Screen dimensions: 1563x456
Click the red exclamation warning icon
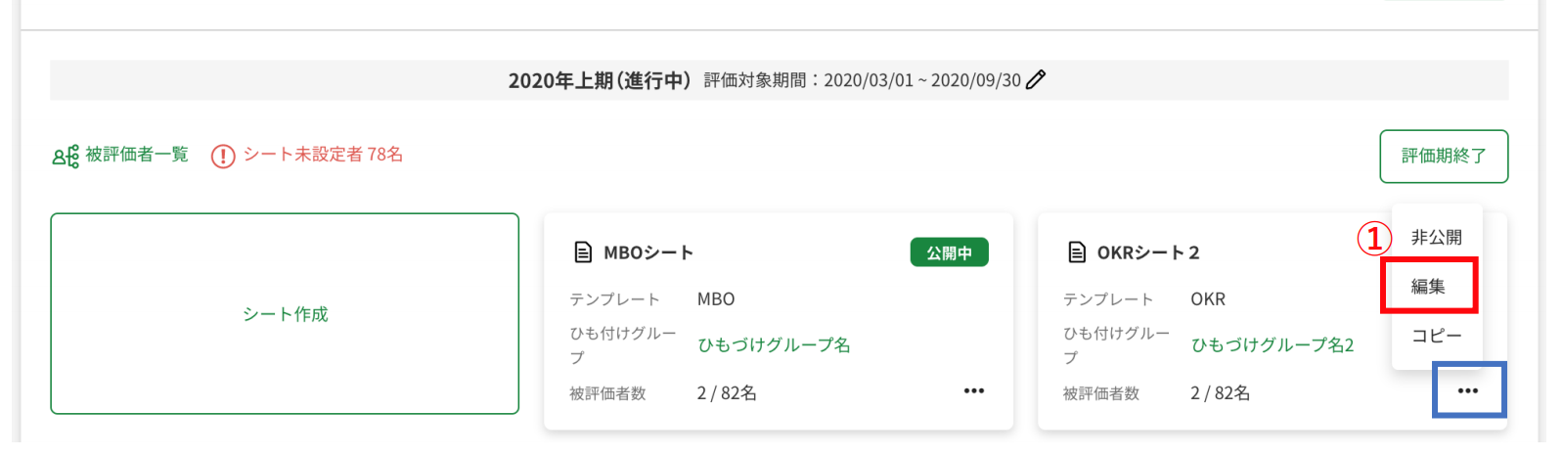(223, 157)
